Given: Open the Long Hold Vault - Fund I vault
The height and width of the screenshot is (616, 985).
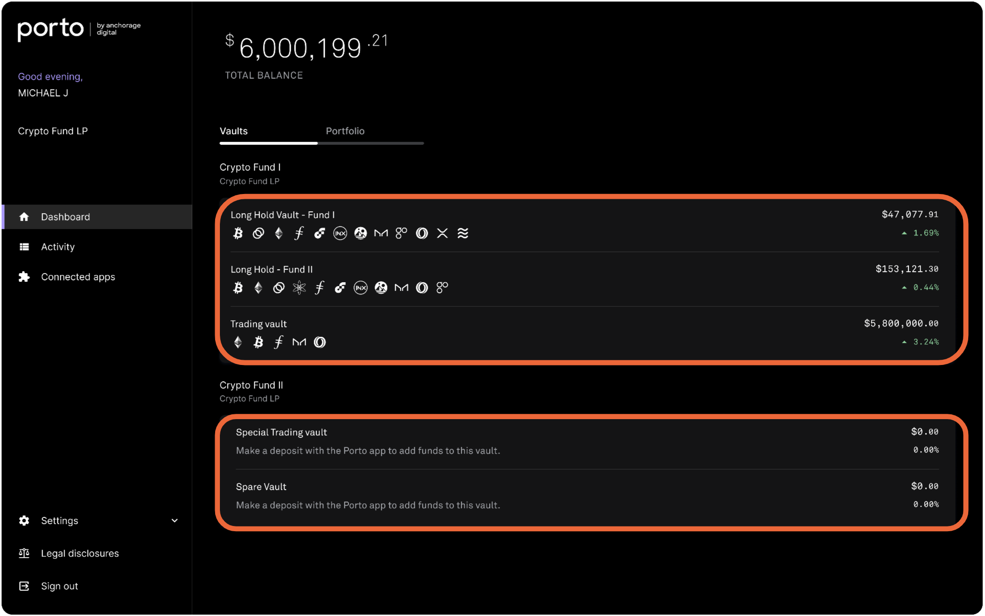Looking at the screenshot, I should click(283, 215).
